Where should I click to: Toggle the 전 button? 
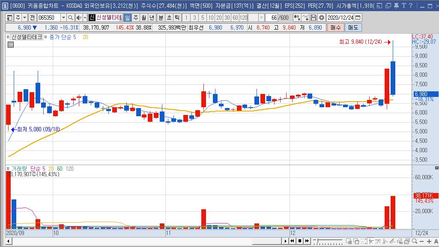(32, 18)
